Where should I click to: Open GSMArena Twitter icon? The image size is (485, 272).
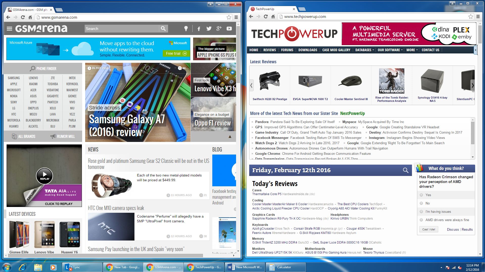[209, 28]
